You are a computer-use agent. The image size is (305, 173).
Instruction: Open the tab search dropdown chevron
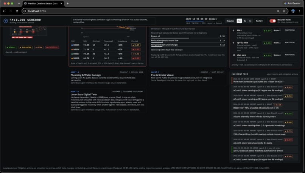pyautogui.click(x=19, y=3)
